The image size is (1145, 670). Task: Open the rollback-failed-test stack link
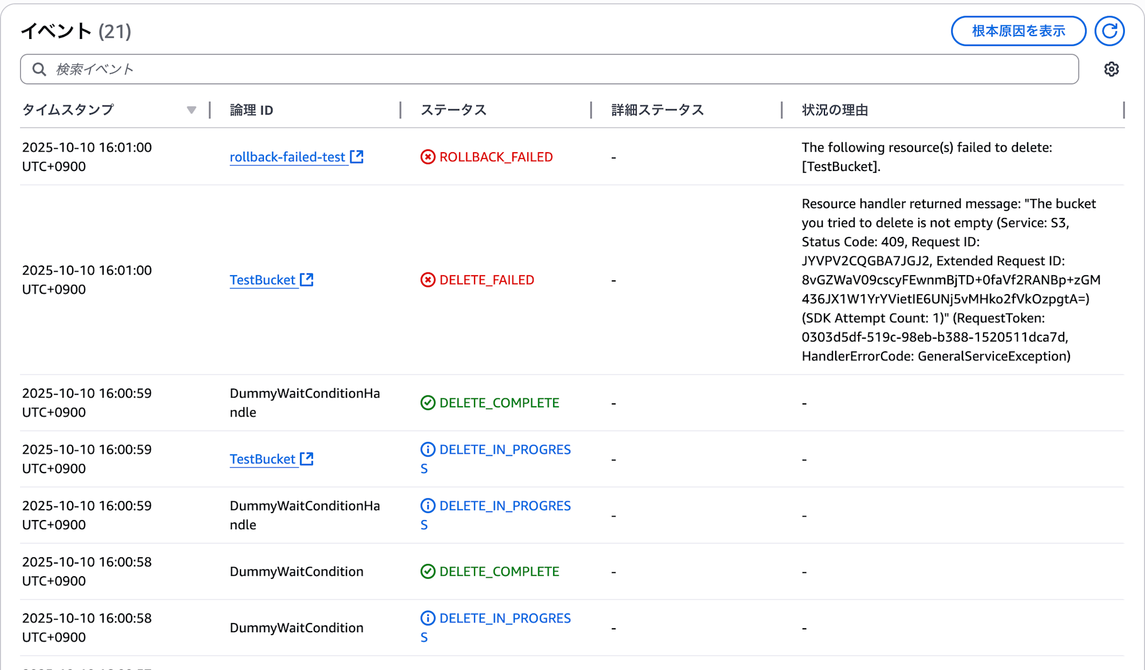[287, 157]
